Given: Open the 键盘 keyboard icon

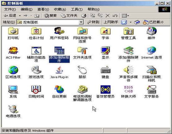Looking at the screenshot, I should click(x=105, y=70).
